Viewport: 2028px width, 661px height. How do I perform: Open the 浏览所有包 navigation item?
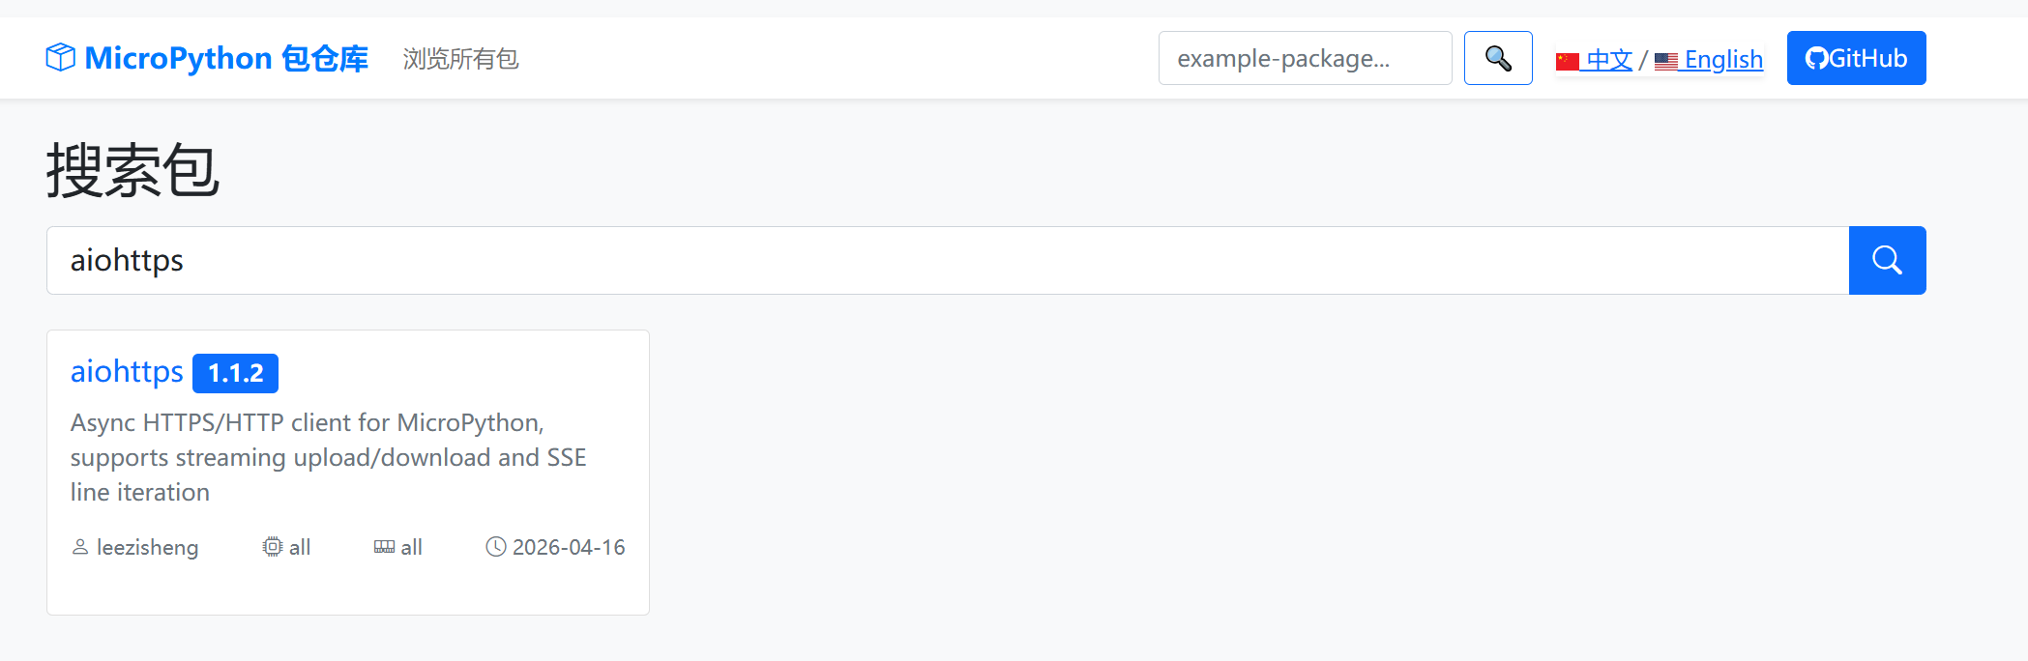coord(460,59)
